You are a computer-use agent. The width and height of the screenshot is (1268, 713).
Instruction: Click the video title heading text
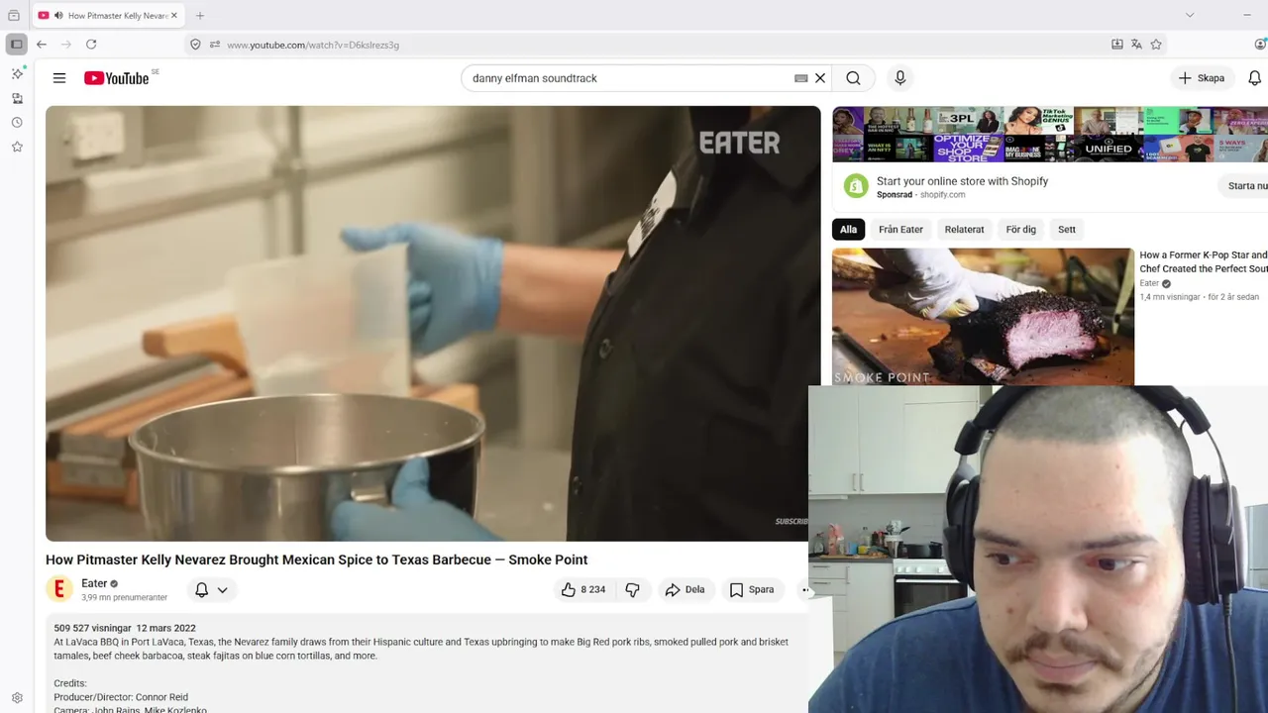[317, 560]
